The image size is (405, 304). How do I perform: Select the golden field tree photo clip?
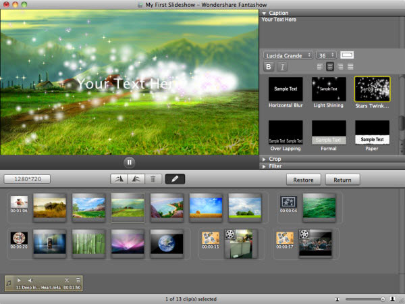coord(50,207)
